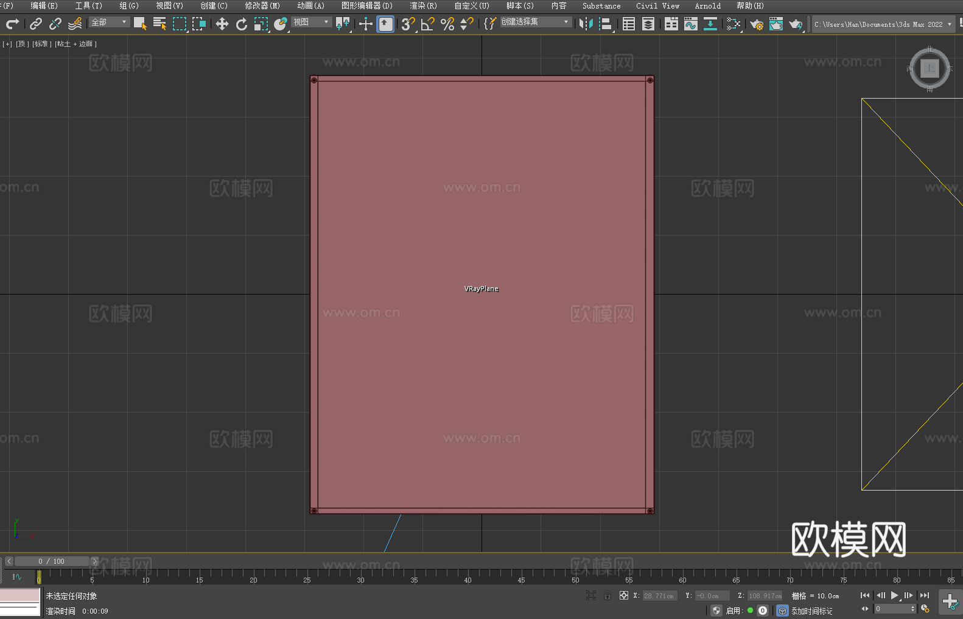Activate Select and Scale tool
Screen dimensions: 963x619
(x=261, y=24)
